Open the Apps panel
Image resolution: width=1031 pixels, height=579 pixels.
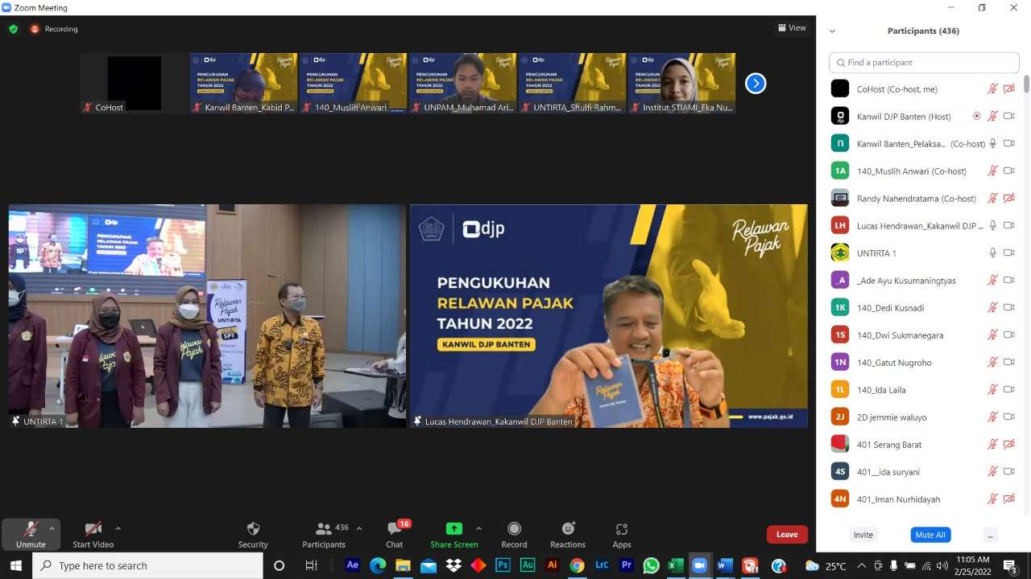tap(622, 528)
